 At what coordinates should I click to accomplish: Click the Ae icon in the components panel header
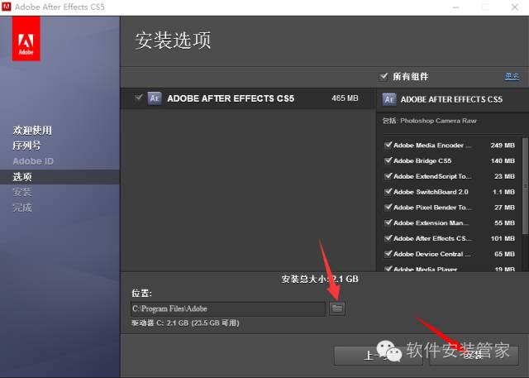pos(388,98)
